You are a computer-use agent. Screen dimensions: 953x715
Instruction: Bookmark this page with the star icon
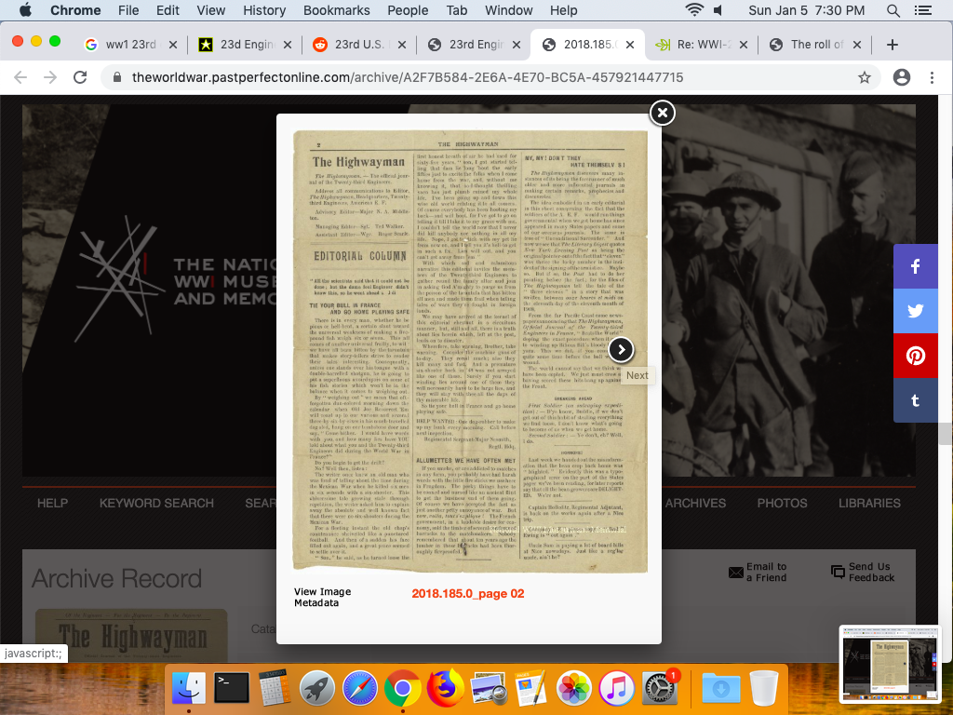click(865, 78)
